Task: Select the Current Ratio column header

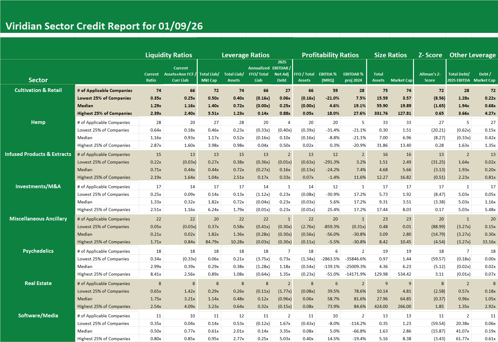Action: (x=151, y=77)
